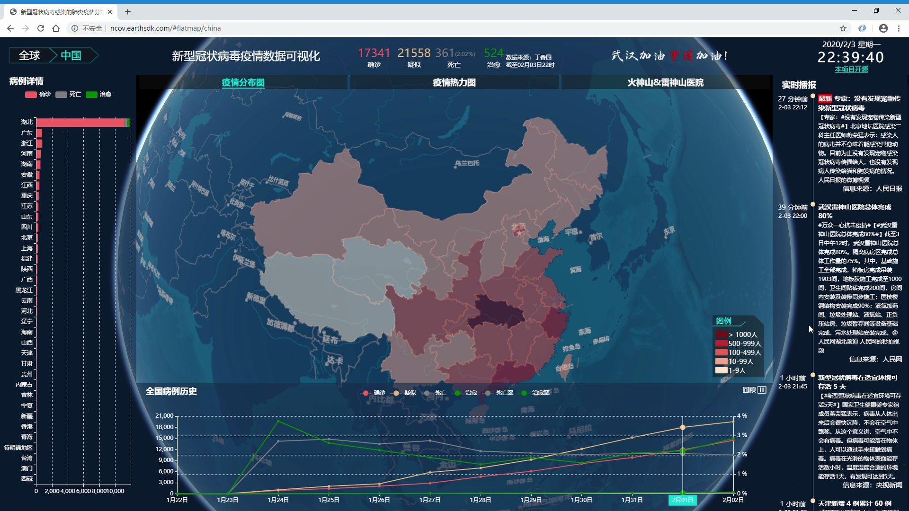
Task: Click the 浙江 row in province list
Action: (27, 143)
